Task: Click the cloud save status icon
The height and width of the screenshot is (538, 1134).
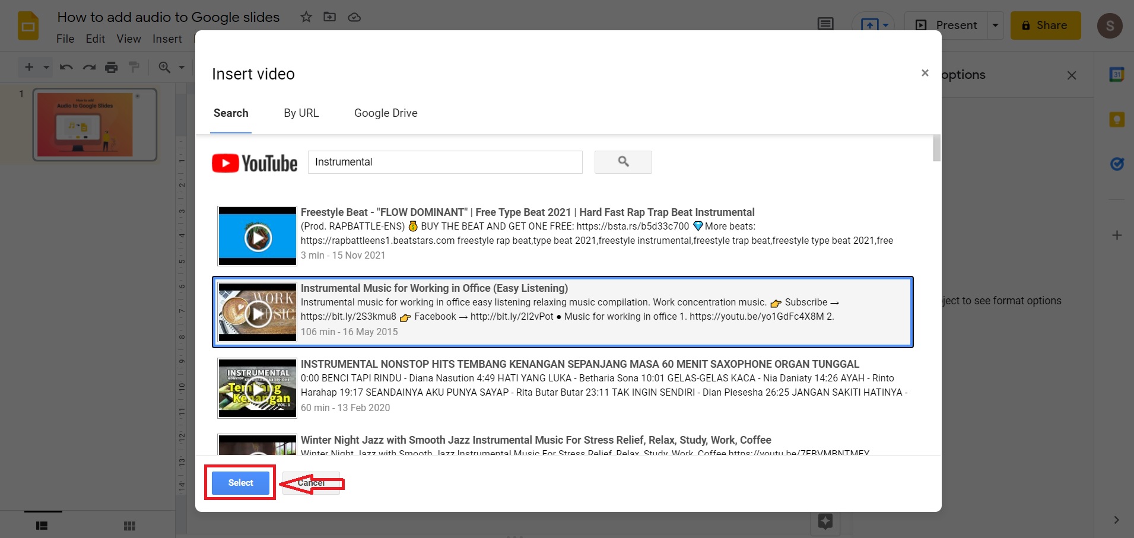Action: pos(354,17)
